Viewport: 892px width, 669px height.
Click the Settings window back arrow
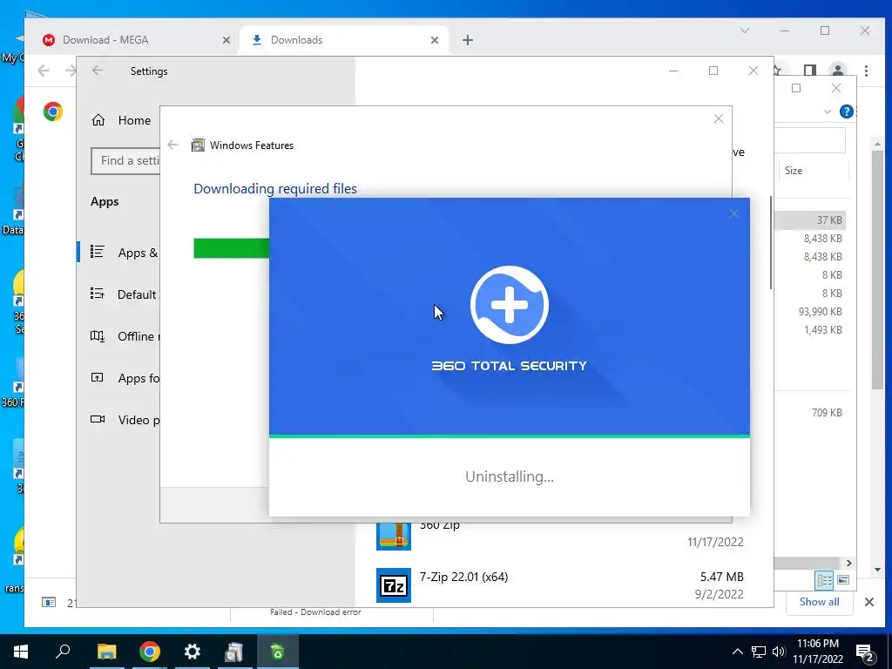click(98, 71)
